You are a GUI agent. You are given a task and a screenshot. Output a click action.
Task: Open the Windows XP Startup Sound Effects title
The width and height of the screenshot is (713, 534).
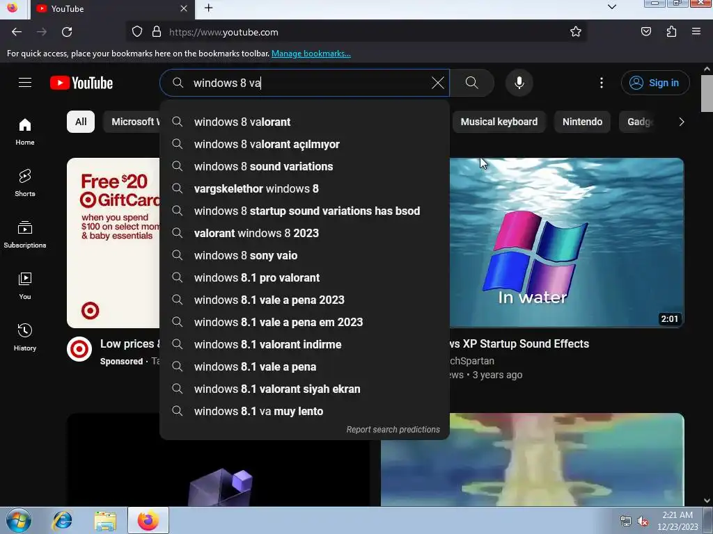(519, 343)
